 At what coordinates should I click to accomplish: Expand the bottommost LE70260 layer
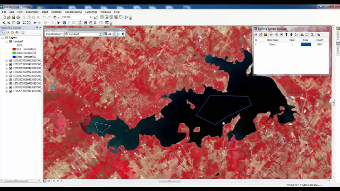pos(7,91)
